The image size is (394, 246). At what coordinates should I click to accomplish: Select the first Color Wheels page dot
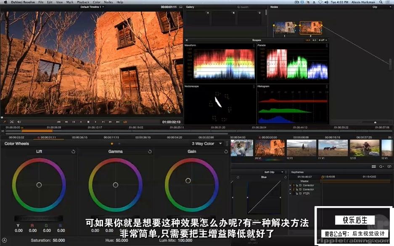click(112, 144)
